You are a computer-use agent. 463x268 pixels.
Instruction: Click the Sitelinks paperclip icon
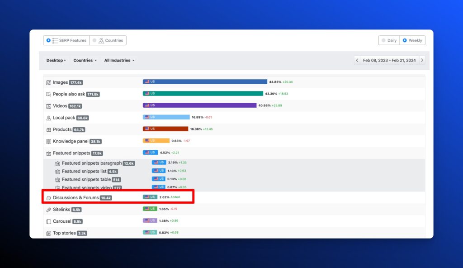(x=48, y=209)
